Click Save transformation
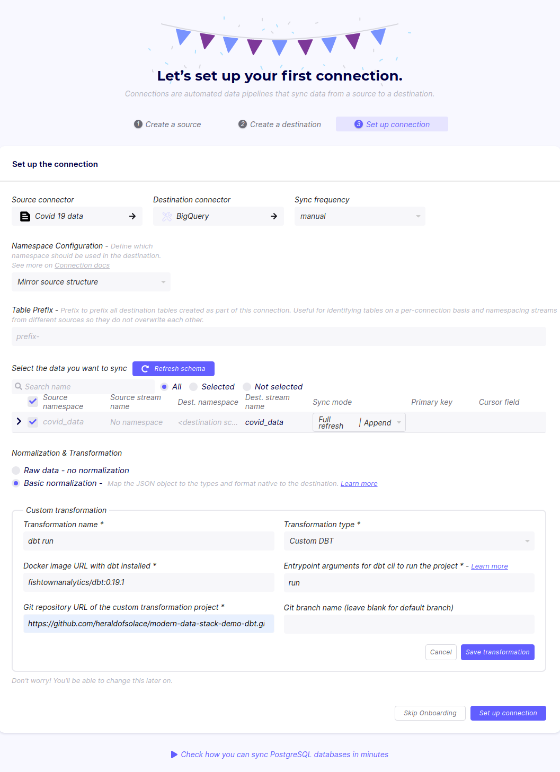 point(497,652)
